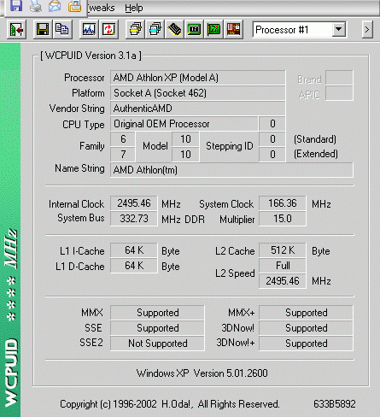Image resolution: width=380 pixels, height=417 pixels.
Task: Click the standard Model value 10
Action: pyautogui.click(x=185, y=139)
